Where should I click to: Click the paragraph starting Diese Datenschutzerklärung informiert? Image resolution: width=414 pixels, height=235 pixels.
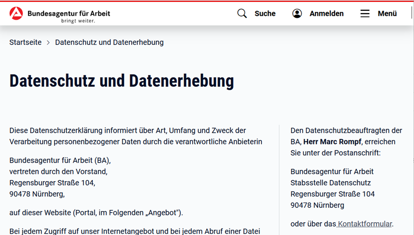(136, 136)
